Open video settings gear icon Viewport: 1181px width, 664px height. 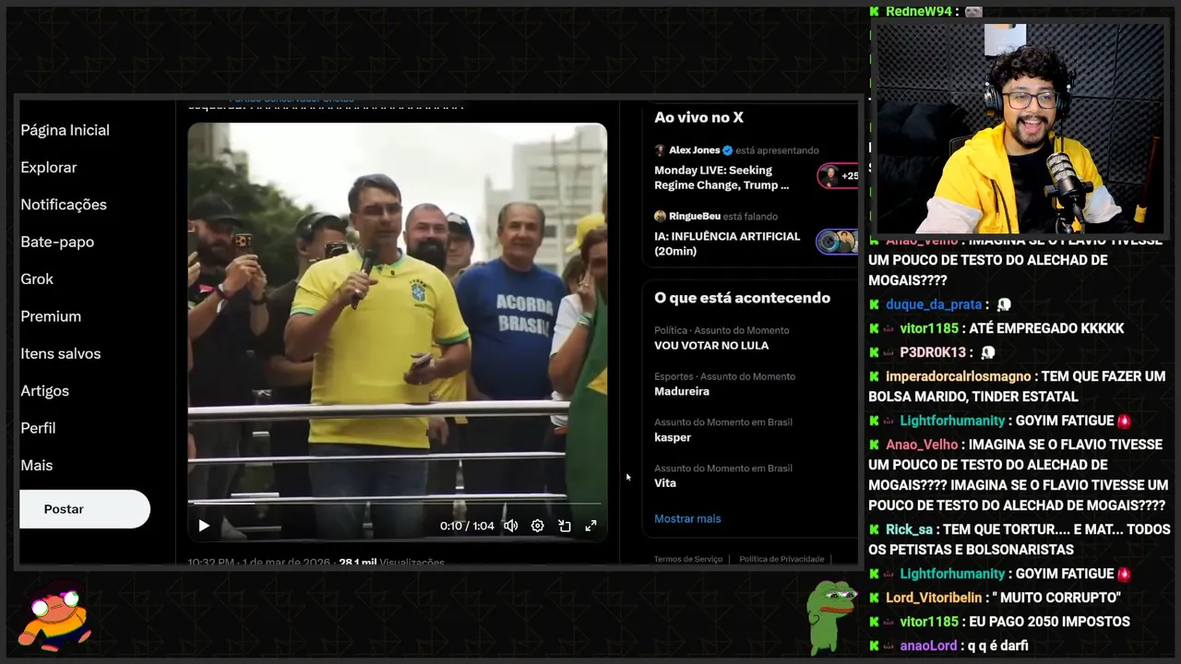(x=537, y=526)
